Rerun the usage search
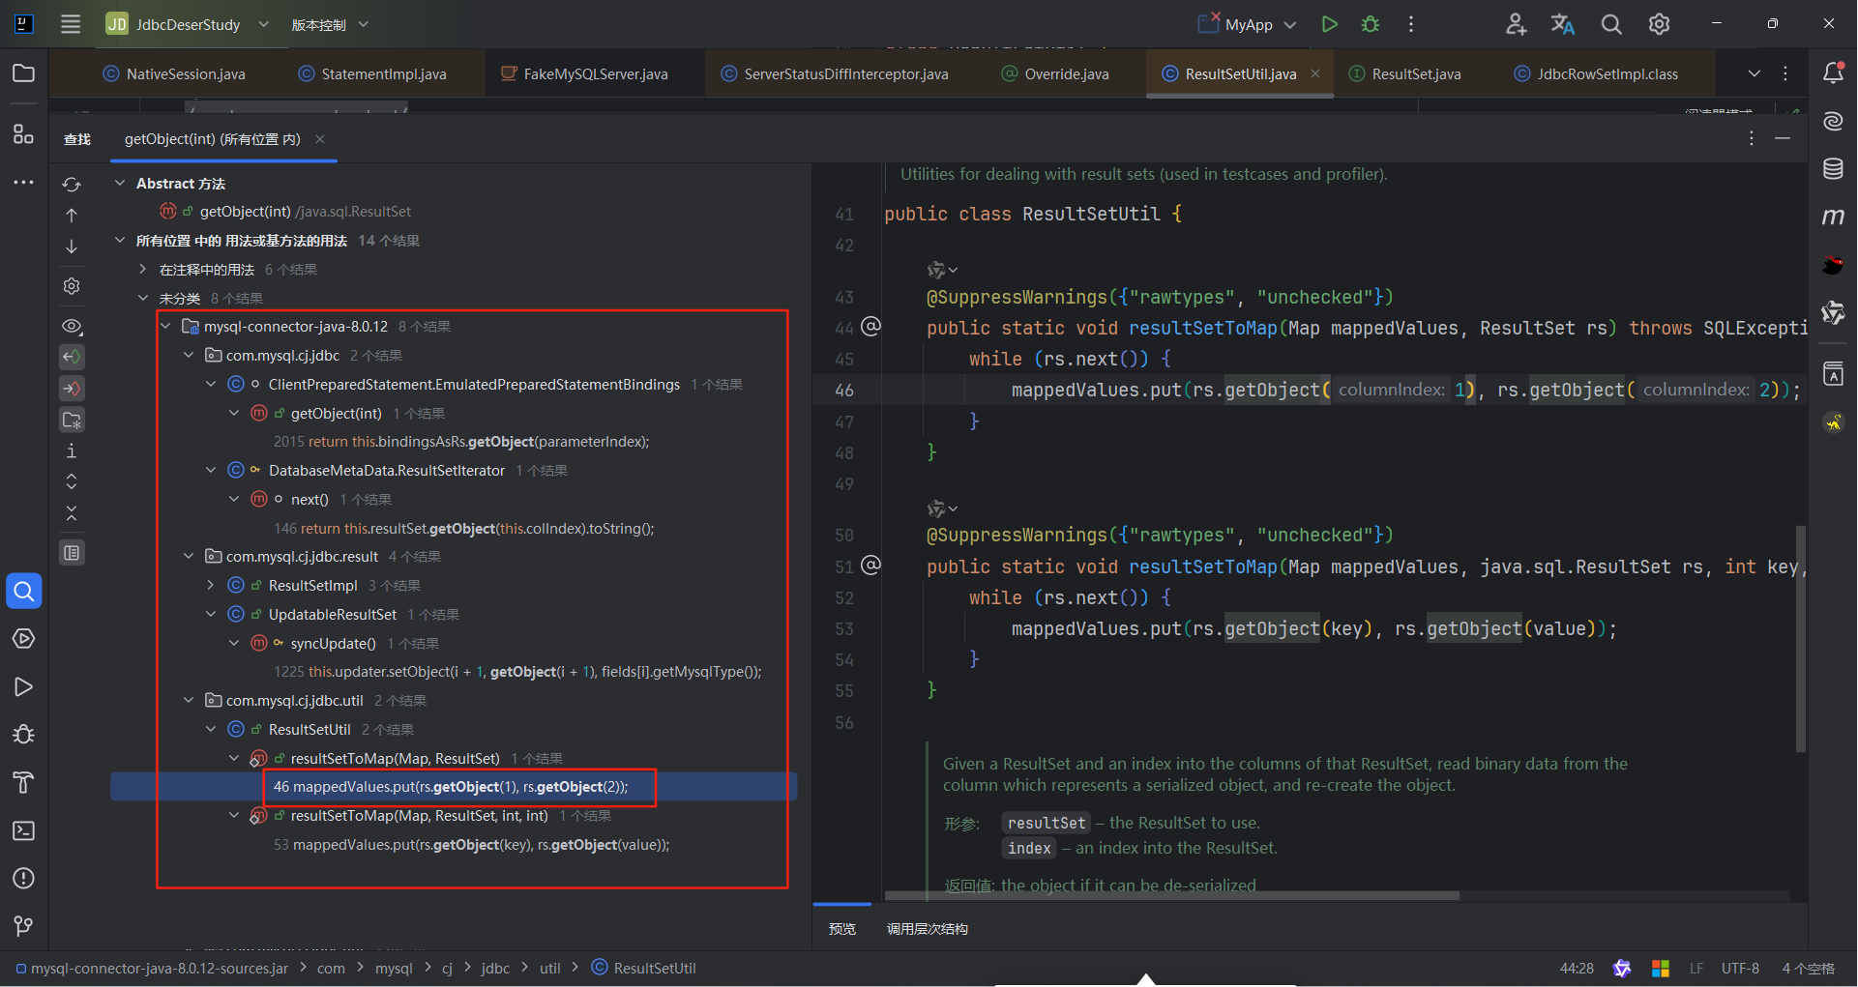This screenshot has width=1858, height=987. pos(72,184)
